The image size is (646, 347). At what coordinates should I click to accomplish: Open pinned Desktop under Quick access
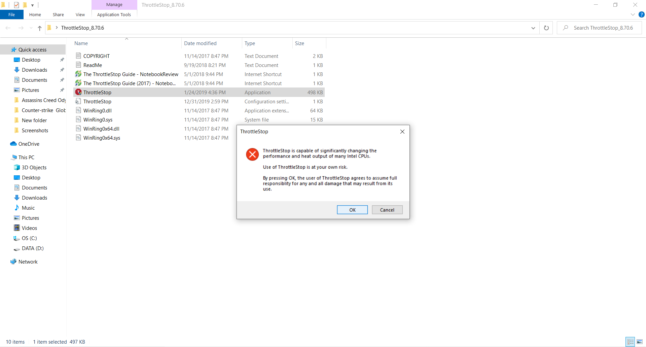pos(31,60)
